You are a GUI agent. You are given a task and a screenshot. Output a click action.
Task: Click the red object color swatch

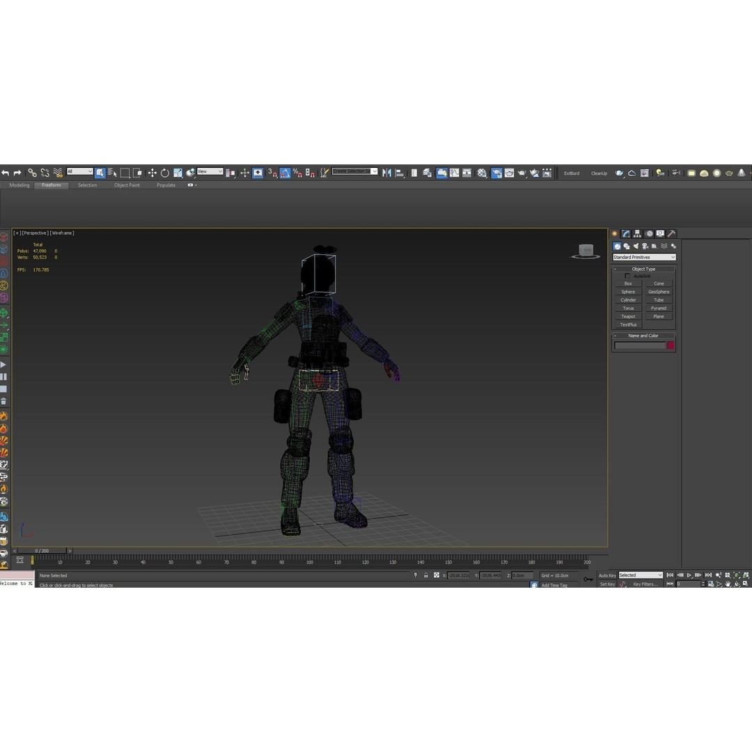671,345
